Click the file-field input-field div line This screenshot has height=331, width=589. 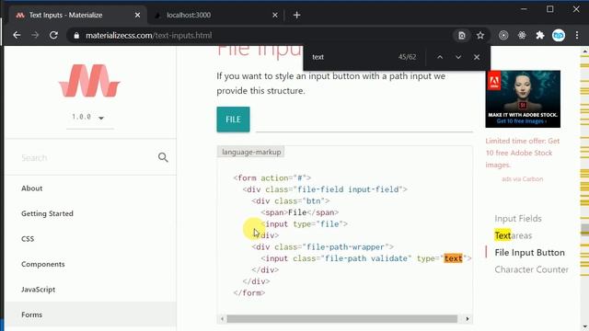[325, 189]
